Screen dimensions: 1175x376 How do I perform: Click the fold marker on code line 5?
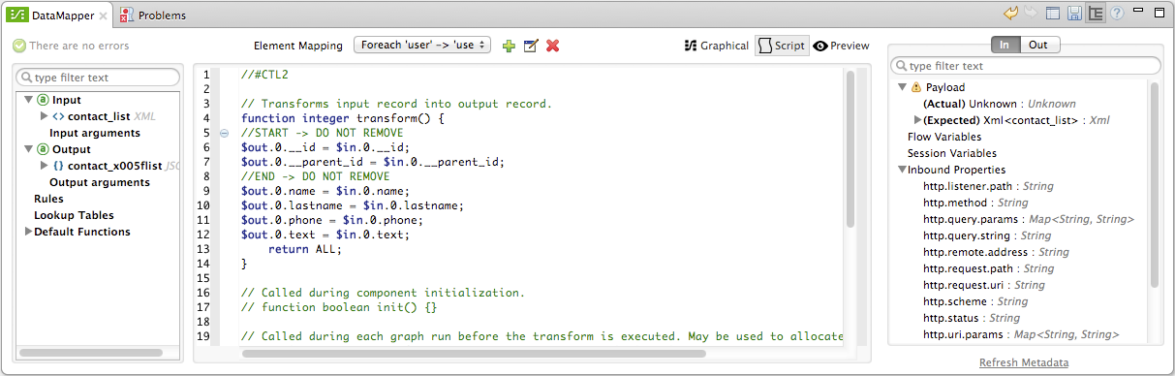[x=225, y=133]
